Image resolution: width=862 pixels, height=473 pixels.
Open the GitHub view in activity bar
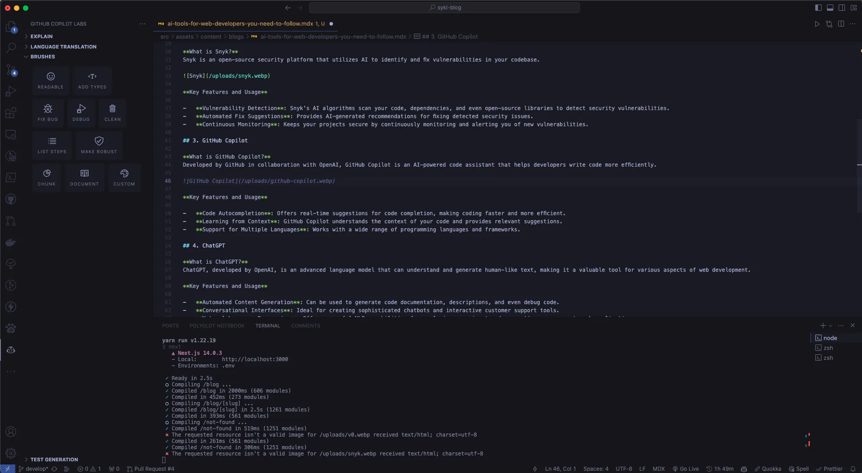click(11, 199)
